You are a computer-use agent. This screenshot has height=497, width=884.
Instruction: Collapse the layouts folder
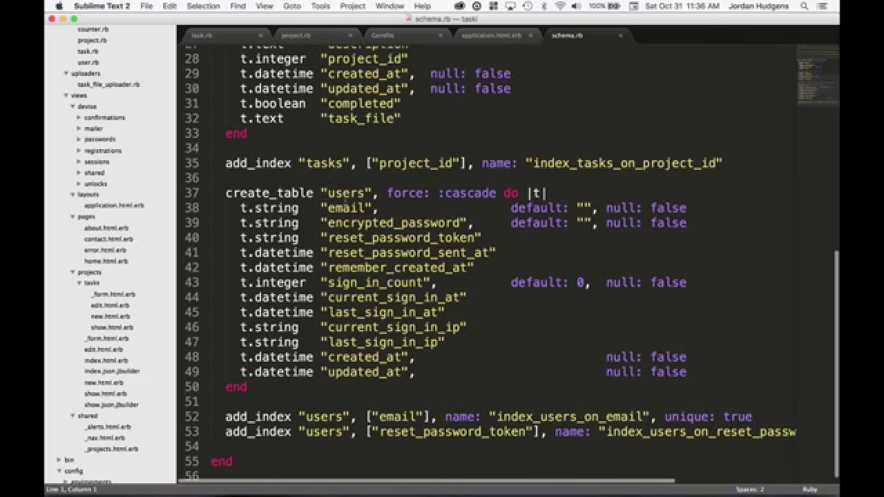[x=73, y=195]
